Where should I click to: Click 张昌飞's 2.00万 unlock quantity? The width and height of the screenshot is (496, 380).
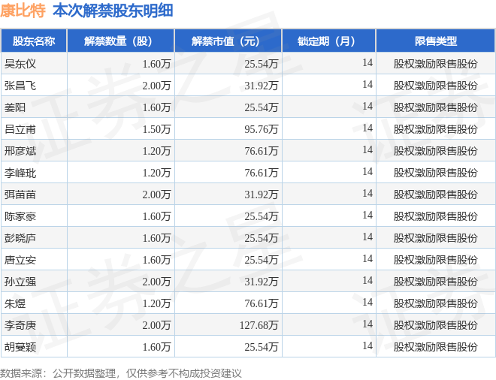point(156,86)
